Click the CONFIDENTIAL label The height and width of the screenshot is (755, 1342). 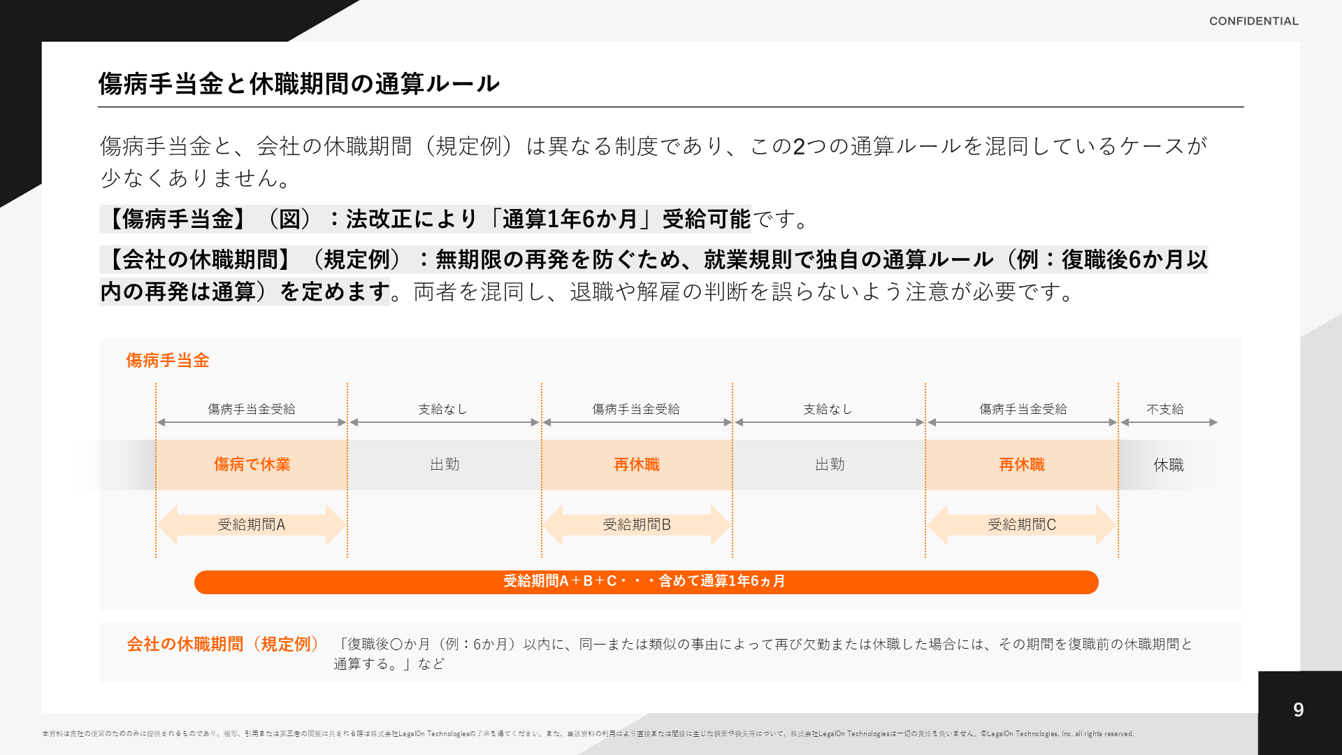[1253, 21]
